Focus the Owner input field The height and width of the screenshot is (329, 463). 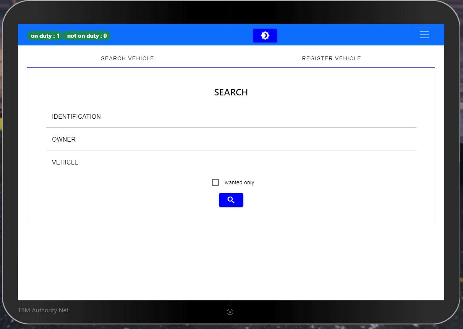coord(231,139)
